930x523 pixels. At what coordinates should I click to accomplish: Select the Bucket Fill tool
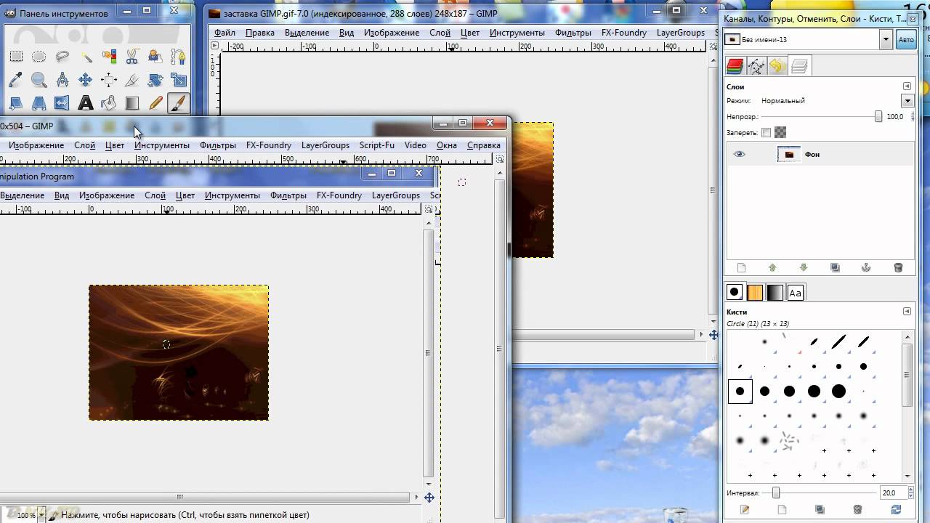coord(109,103)
